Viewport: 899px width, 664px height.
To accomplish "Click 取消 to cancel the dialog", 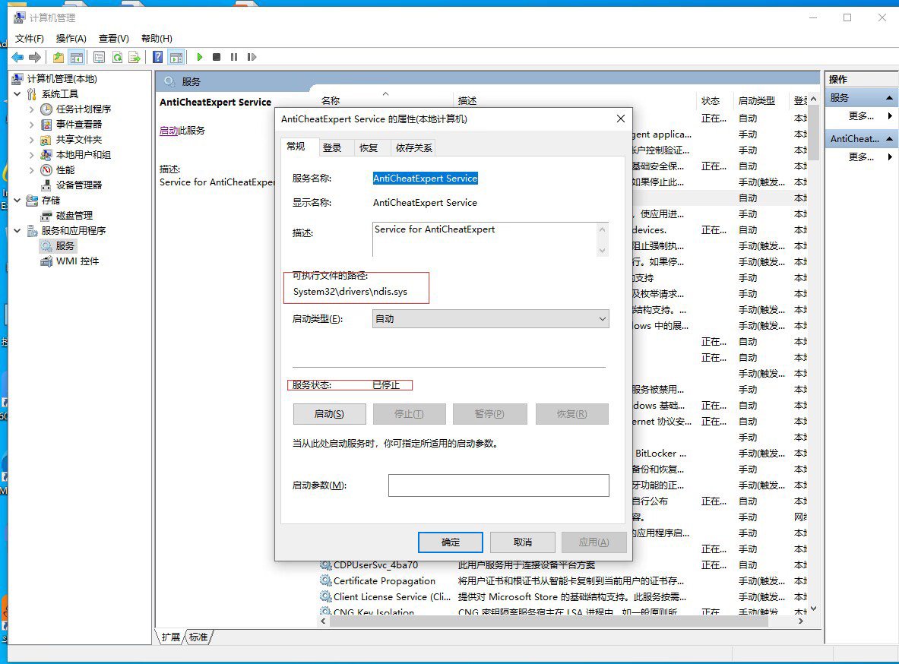I will 522,542.
